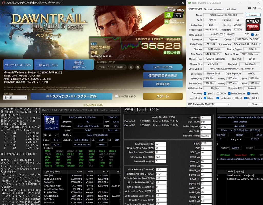This screenshot has height=205, width=263.
Task: Start the benchmark with スタート button
Action: point(163,96)
